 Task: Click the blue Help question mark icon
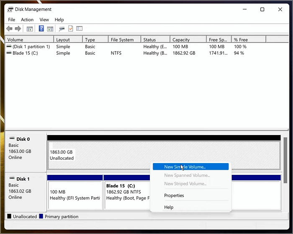[41, 29]
